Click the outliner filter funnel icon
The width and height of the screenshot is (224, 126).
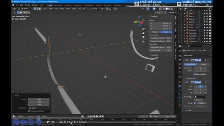click(x=210, y=9)
